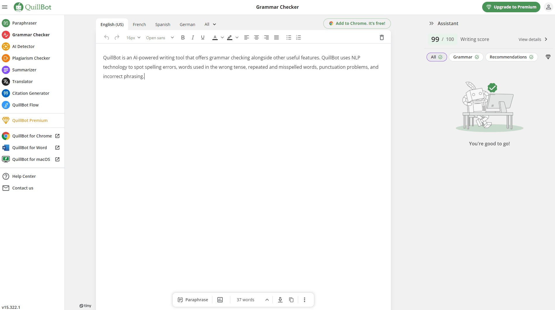
Task: Apply the highlight color
Action: 230,37
